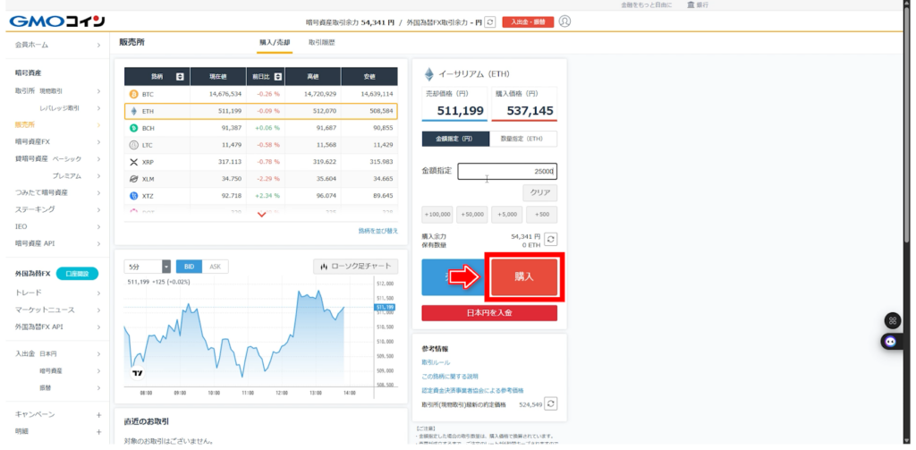Screen dimensions: 916x450
Task: Add 50,000 yen with the +50,000 button
Action: coord(472,215)
